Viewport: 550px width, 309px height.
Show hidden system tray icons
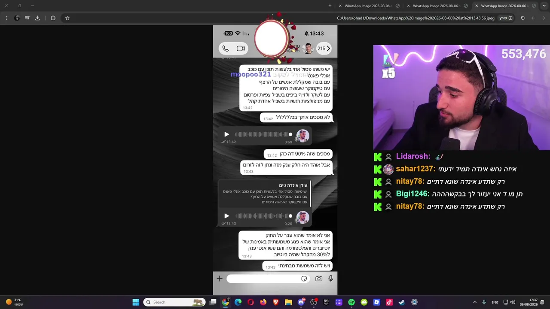click(x=475, y=302)
